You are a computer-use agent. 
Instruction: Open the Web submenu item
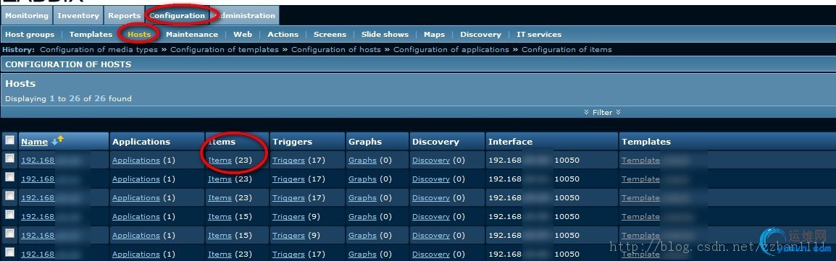point(243,34)
